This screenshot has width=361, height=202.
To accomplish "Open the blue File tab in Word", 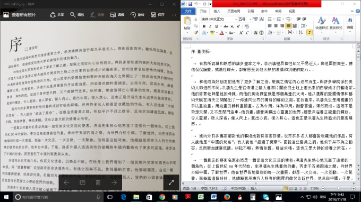I will pos(188,11).
